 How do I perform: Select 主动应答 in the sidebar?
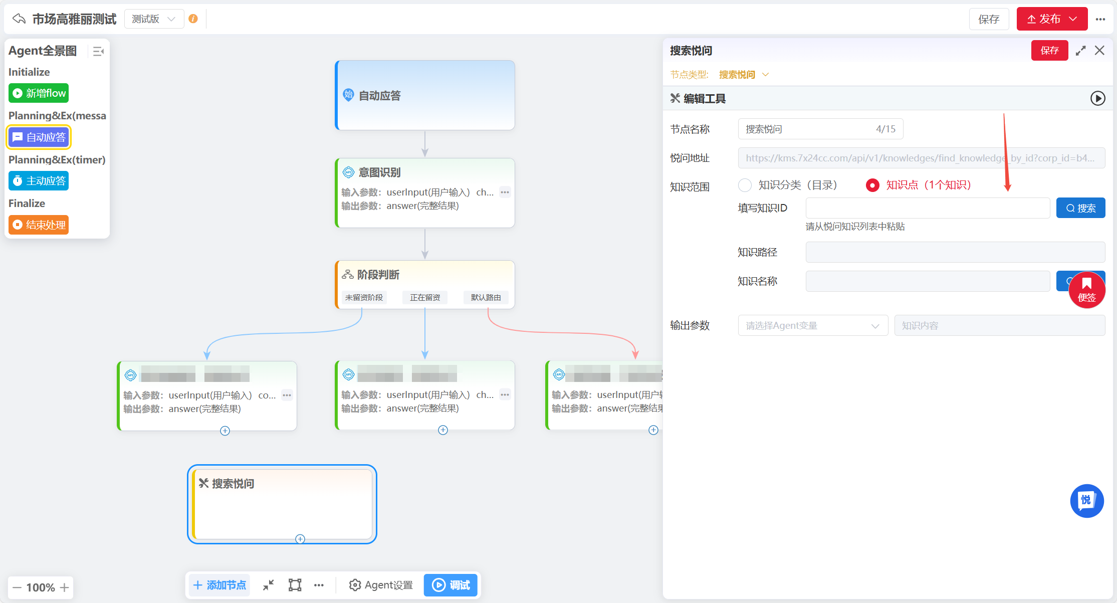[39, 181]
